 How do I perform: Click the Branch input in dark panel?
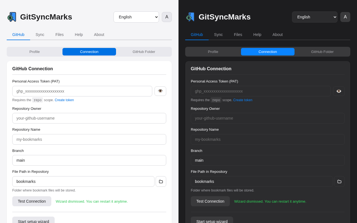tap(268, 160)
